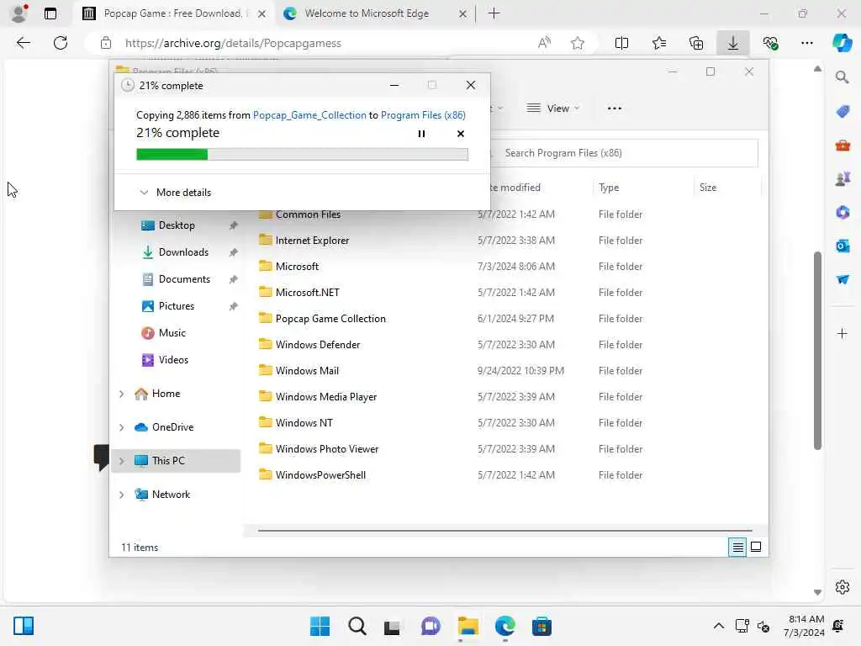Open Split screen in Edge toolbar

tap(621, 43)
